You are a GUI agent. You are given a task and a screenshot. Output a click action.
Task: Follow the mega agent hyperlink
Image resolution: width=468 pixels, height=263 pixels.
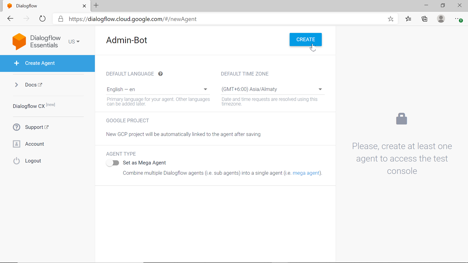pyautogui.click(x=306, y=173)
